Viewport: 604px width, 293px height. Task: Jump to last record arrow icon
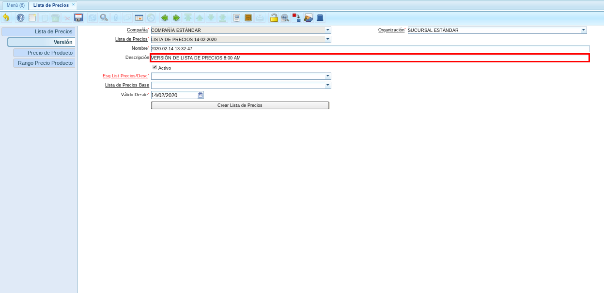[x=222, y=18]
